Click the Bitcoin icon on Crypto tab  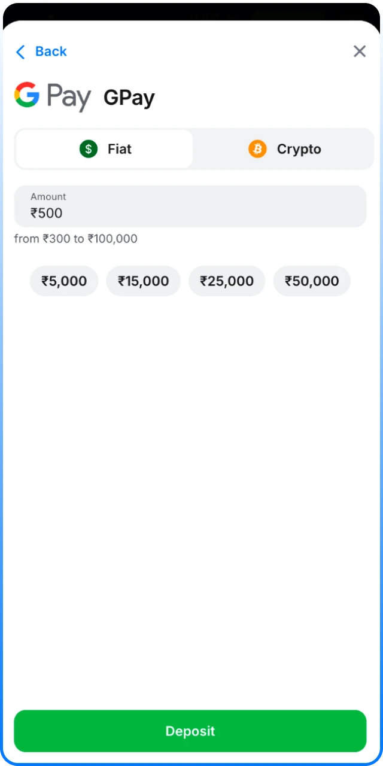tap(257, 148)
